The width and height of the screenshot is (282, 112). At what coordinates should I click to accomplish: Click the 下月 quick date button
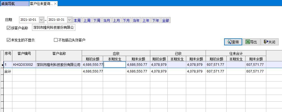(126, 20)
